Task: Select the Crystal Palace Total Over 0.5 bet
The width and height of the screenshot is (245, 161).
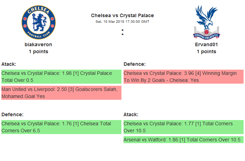Action: pos(61,77)
